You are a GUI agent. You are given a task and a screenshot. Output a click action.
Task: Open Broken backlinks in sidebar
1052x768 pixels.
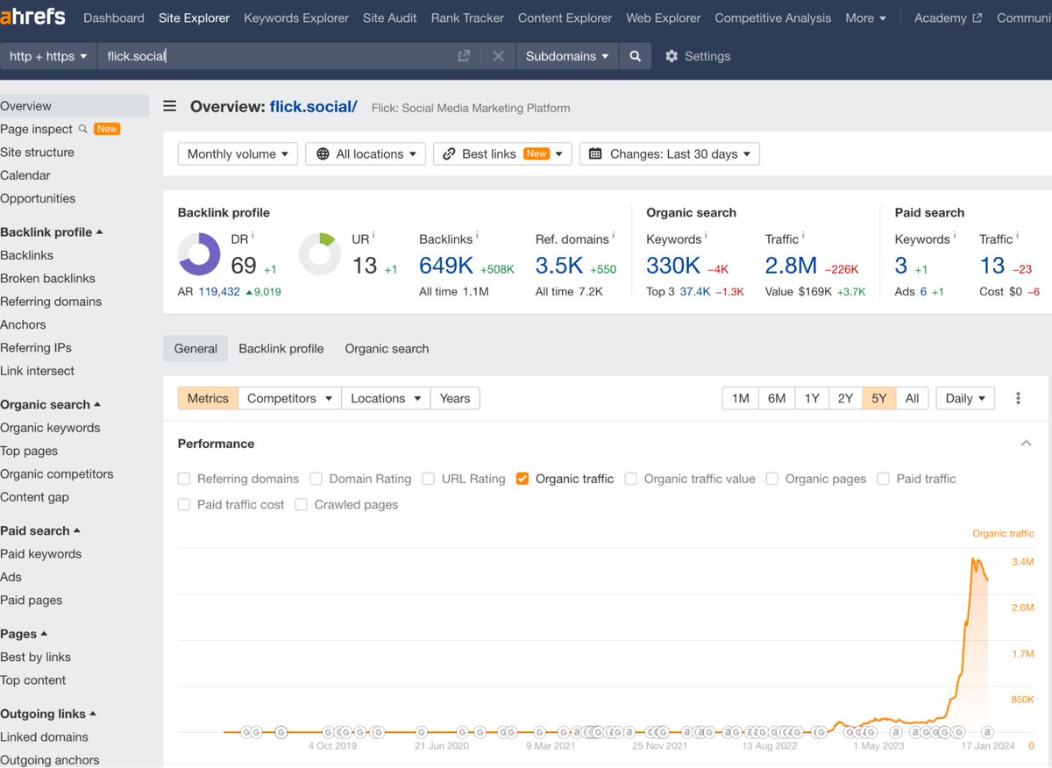[48, 279]
